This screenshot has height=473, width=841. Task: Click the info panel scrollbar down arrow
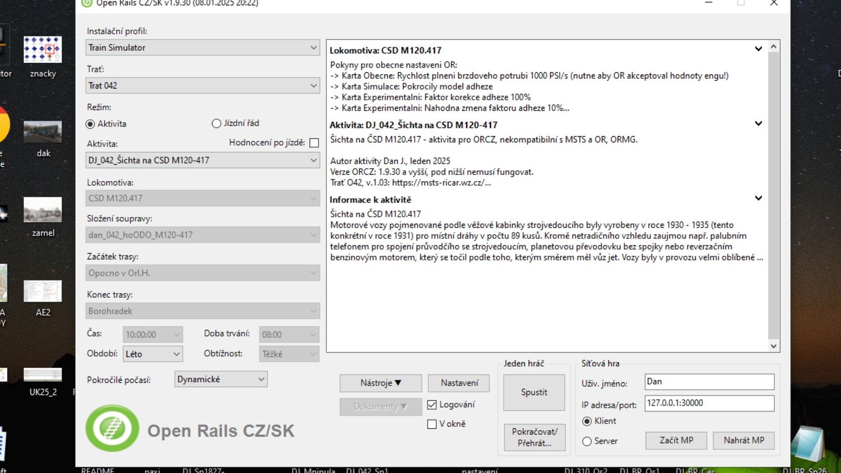point(774,346)
